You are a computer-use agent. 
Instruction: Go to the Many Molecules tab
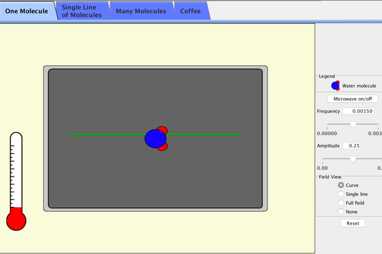141,11
